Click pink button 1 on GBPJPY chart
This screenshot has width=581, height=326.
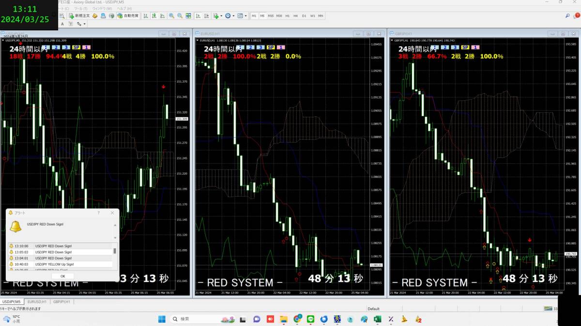(x=475, y=47)
